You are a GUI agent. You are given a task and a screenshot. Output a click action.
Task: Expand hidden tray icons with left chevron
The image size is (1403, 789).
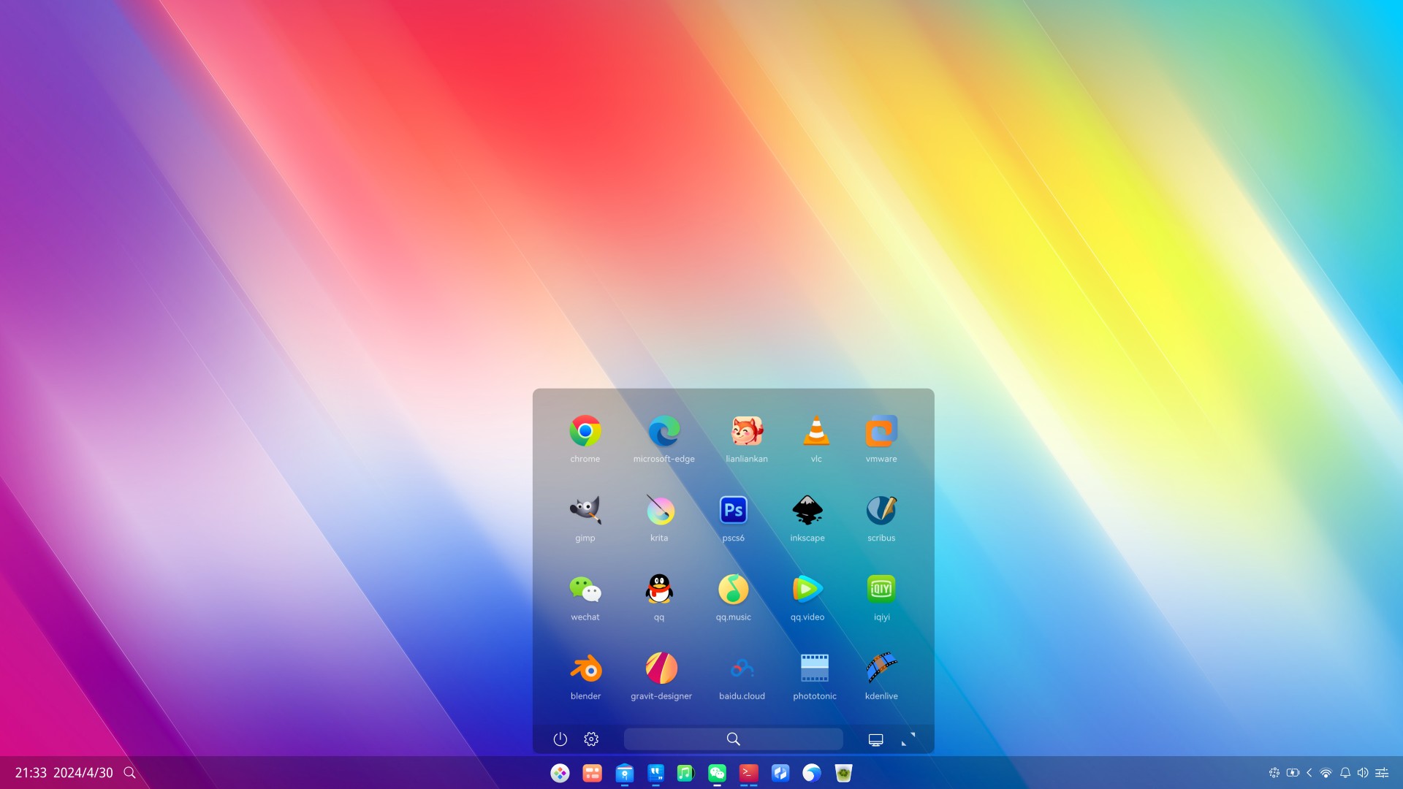[x=1309, y=773]
